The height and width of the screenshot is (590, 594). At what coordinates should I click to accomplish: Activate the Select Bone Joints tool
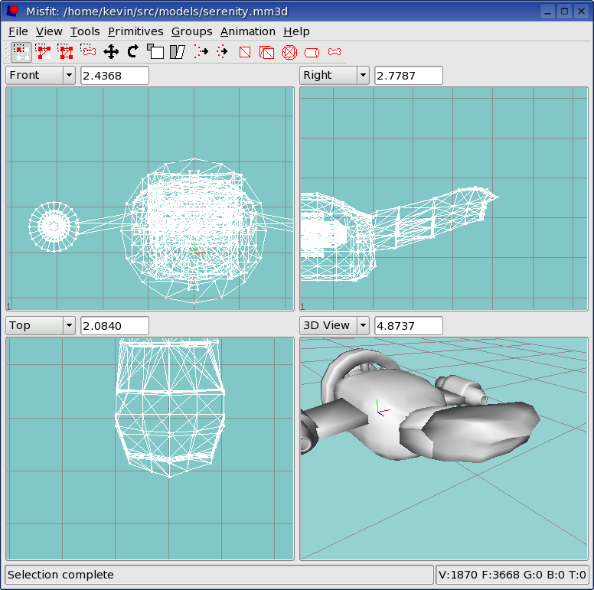pos(88,51)
